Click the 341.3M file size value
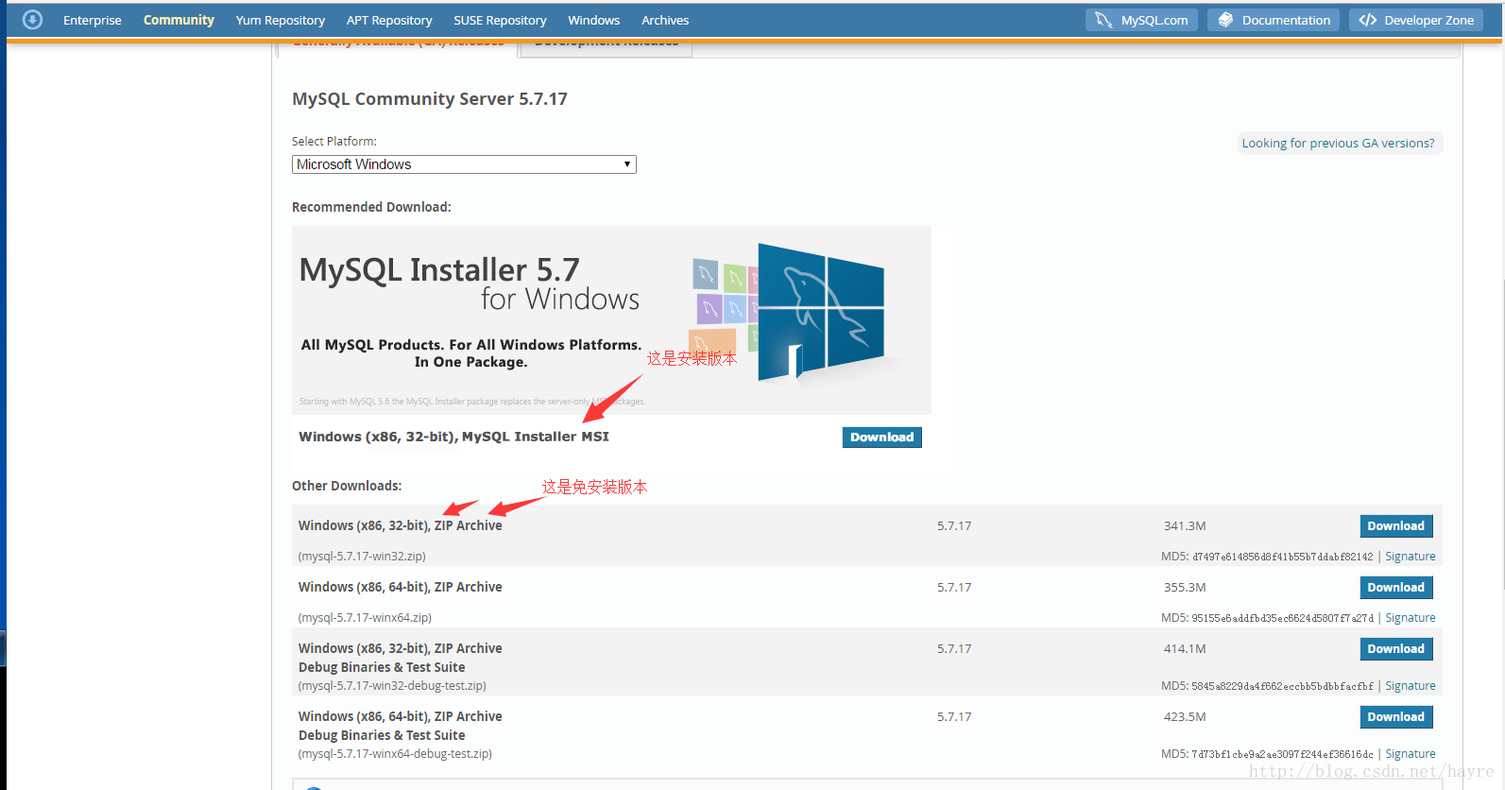 coord(1185,526)
